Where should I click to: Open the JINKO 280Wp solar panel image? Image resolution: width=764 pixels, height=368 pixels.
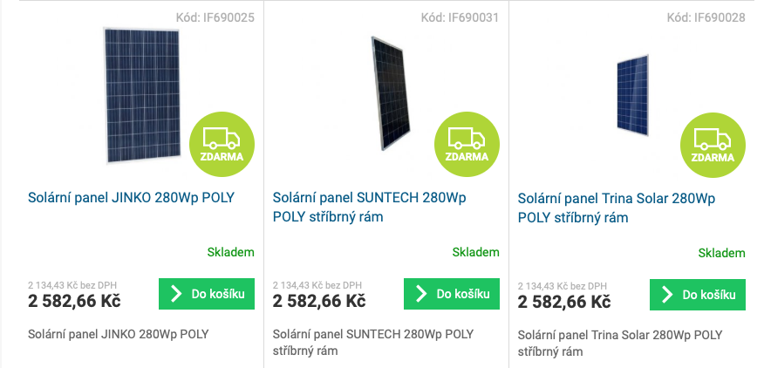142,94
